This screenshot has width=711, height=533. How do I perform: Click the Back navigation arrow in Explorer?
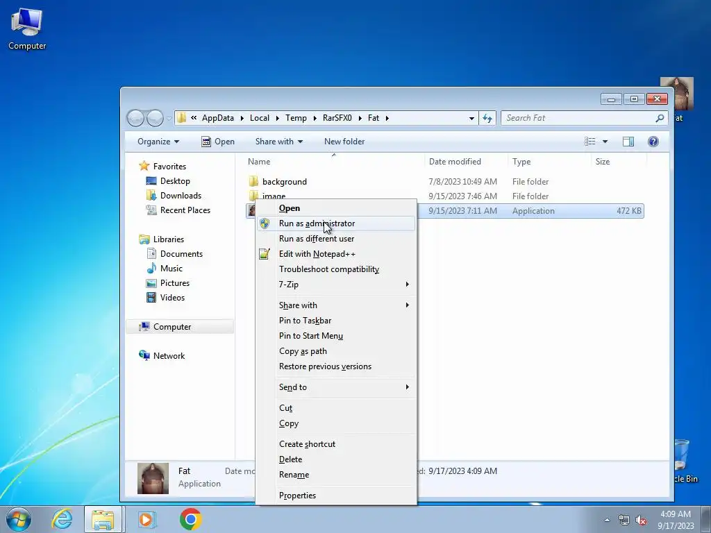[x=135, y=118]
